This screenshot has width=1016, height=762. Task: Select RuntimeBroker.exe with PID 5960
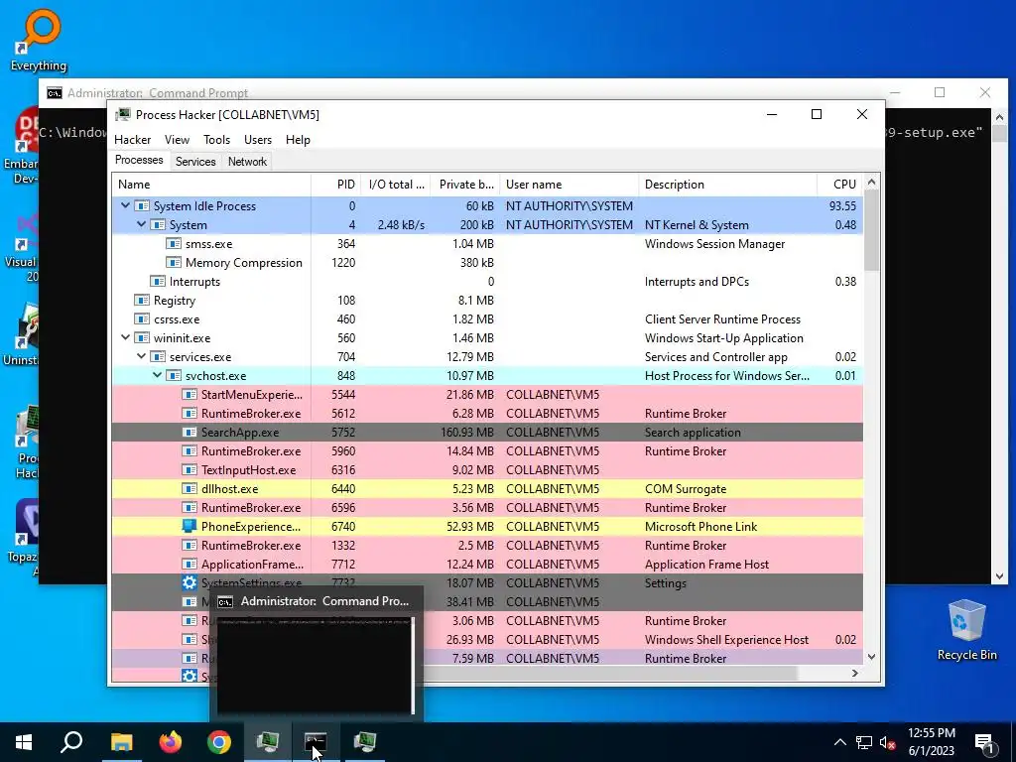point(487,451)
